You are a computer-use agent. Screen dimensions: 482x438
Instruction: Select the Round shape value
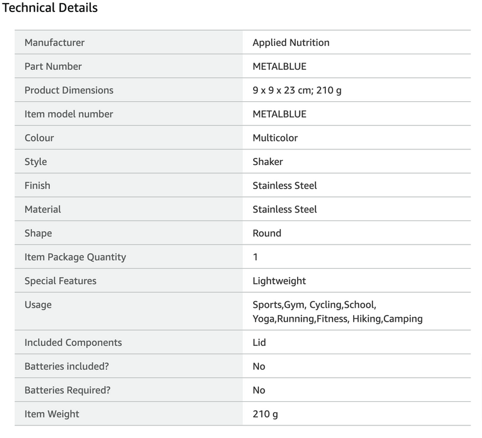267,233
